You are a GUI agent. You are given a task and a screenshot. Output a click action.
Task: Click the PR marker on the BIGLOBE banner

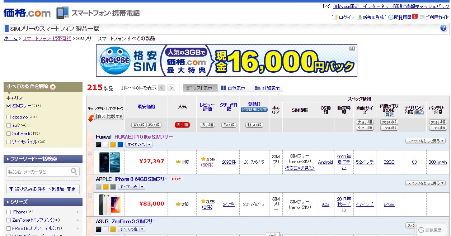[x=352, y=48]
